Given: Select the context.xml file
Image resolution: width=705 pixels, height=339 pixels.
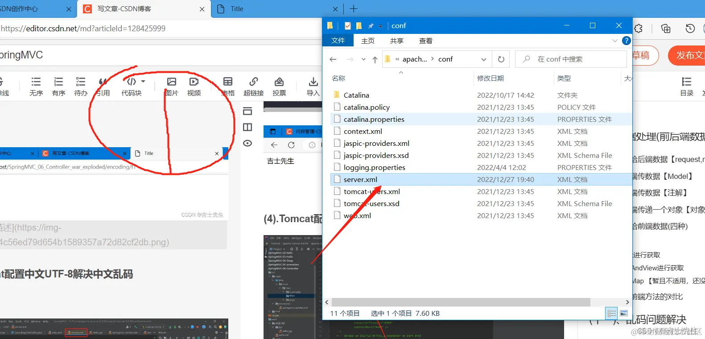Looking at the screenshot, I should (363, 131).
